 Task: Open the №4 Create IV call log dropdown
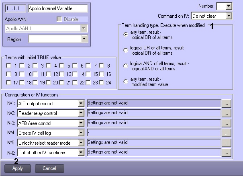click(81, 133)
